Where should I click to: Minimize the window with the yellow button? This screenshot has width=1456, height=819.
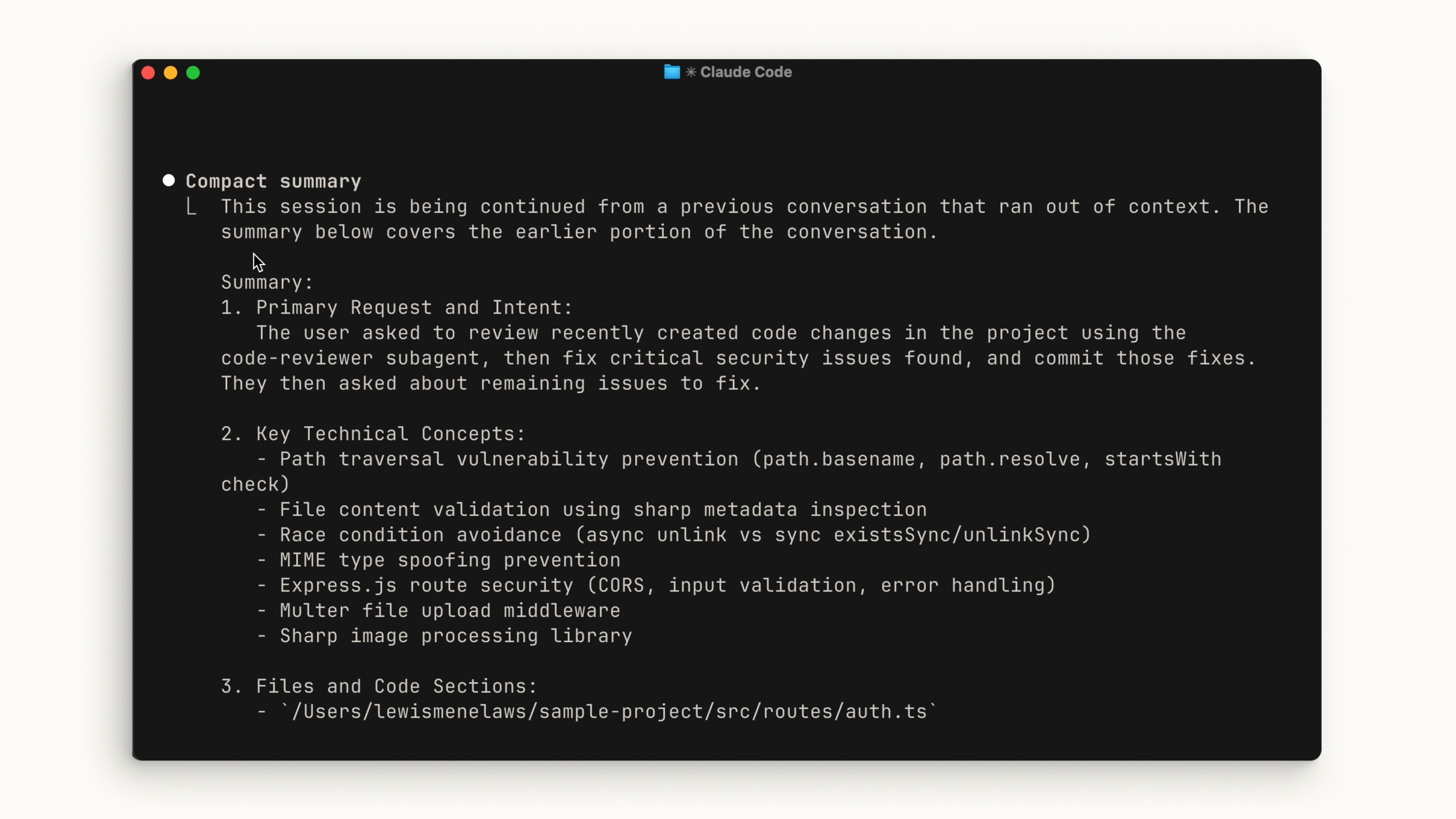pos(171,73)
